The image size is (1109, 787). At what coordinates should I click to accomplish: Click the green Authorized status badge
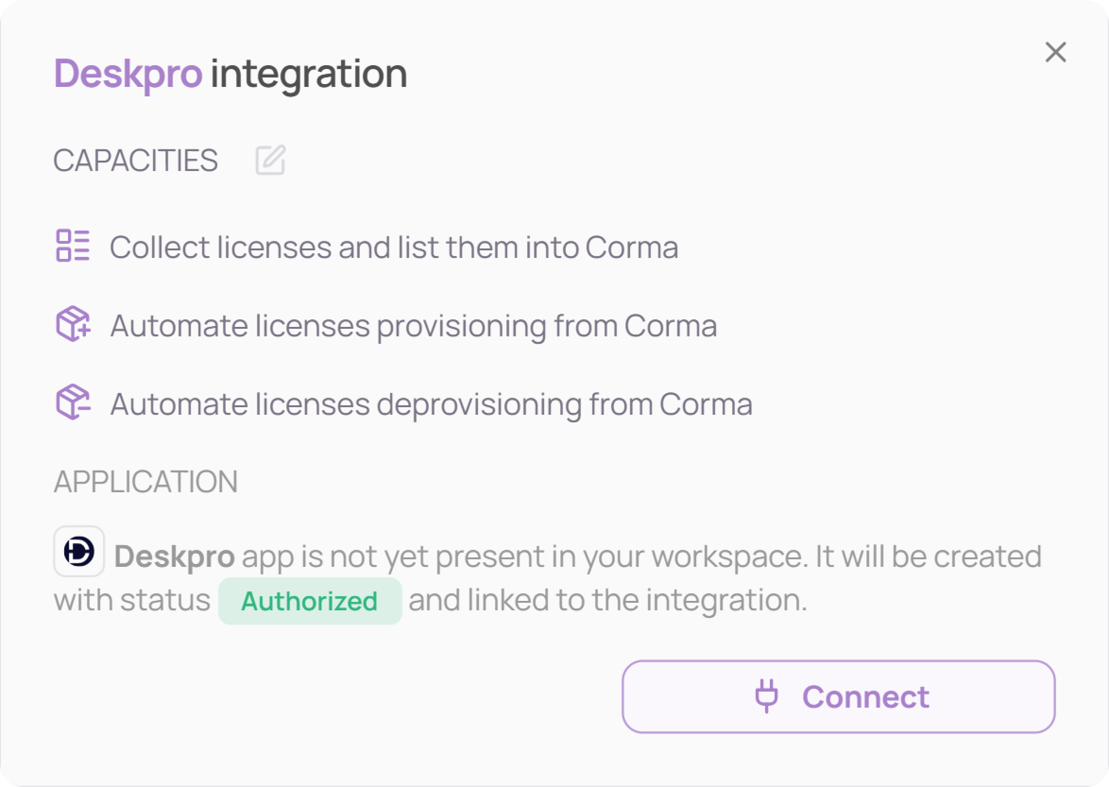point(309,601)
